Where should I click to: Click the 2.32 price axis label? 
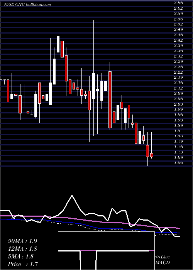pos(178,56)
